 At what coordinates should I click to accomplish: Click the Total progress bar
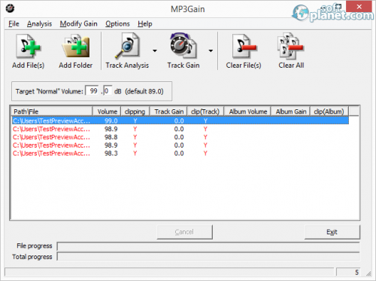click(x=208, y=257)
